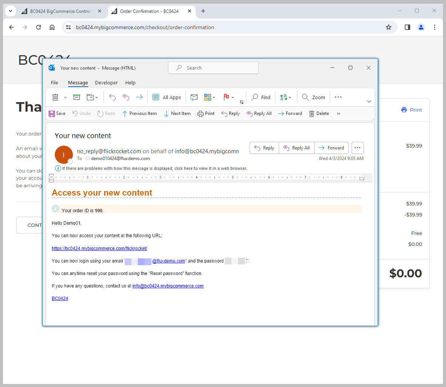
Task: Open All Apps in the Outlook ribbon
Action: (167, 97)
